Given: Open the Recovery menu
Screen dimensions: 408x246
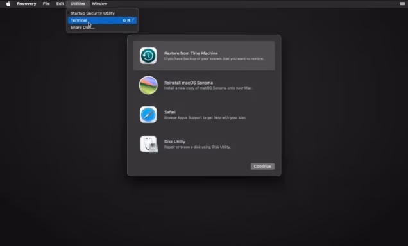Looking at the screenshot, I should [26, 4].
